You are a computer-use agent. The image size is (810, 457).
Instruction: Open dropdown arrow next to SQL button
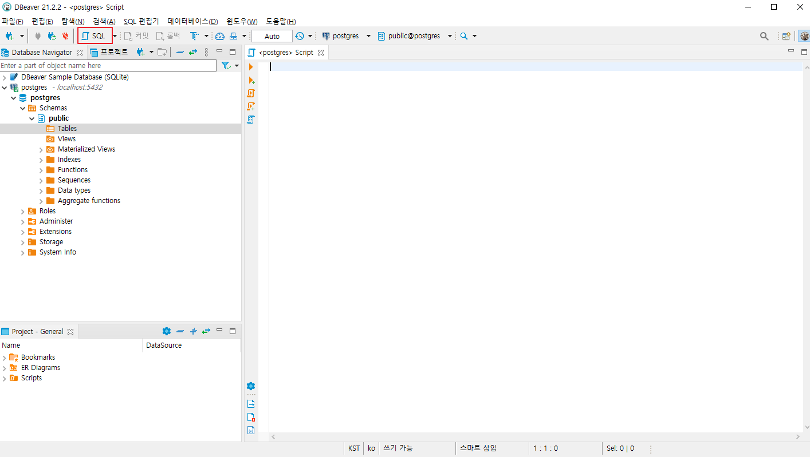click(x=115, y=36)
